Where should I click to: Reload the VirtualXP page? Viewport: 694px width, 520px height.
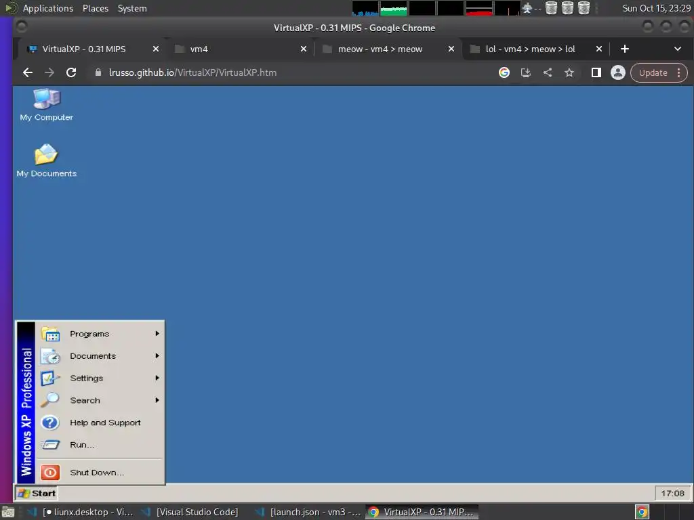coord(71,72)
